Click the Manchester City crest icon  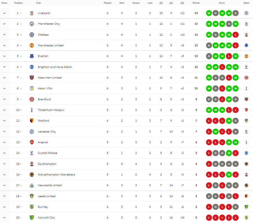[32, 24]
